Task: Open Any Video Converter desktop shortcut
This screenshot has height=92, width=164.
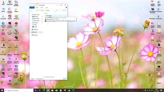Action: (x=10, y=10)
